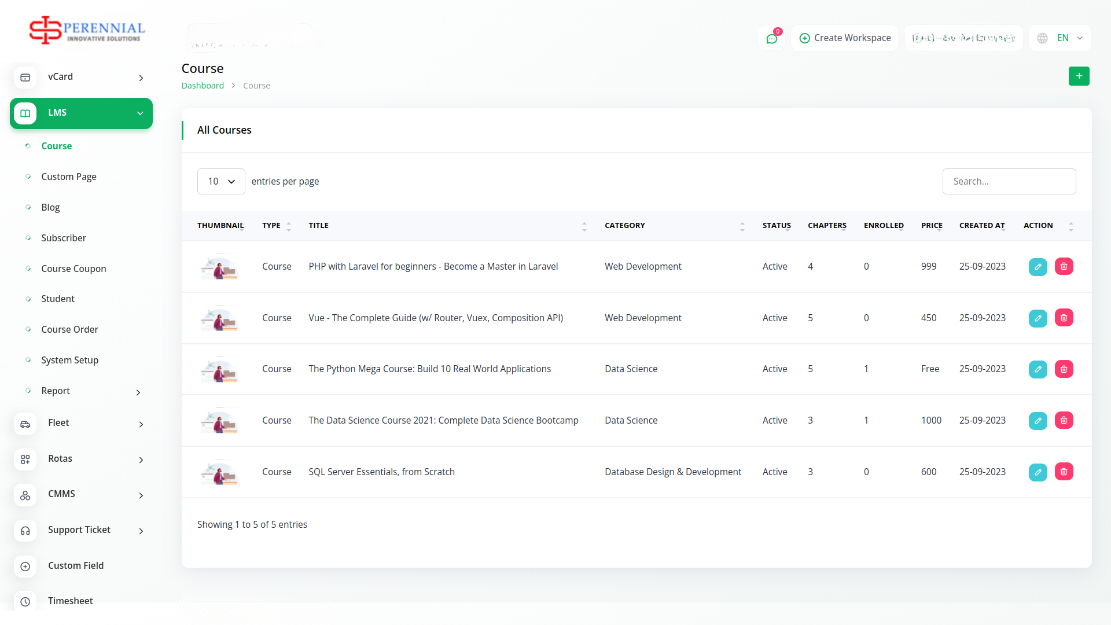
Task: Click the Timesheet clock icon
Action: point(25,601)
